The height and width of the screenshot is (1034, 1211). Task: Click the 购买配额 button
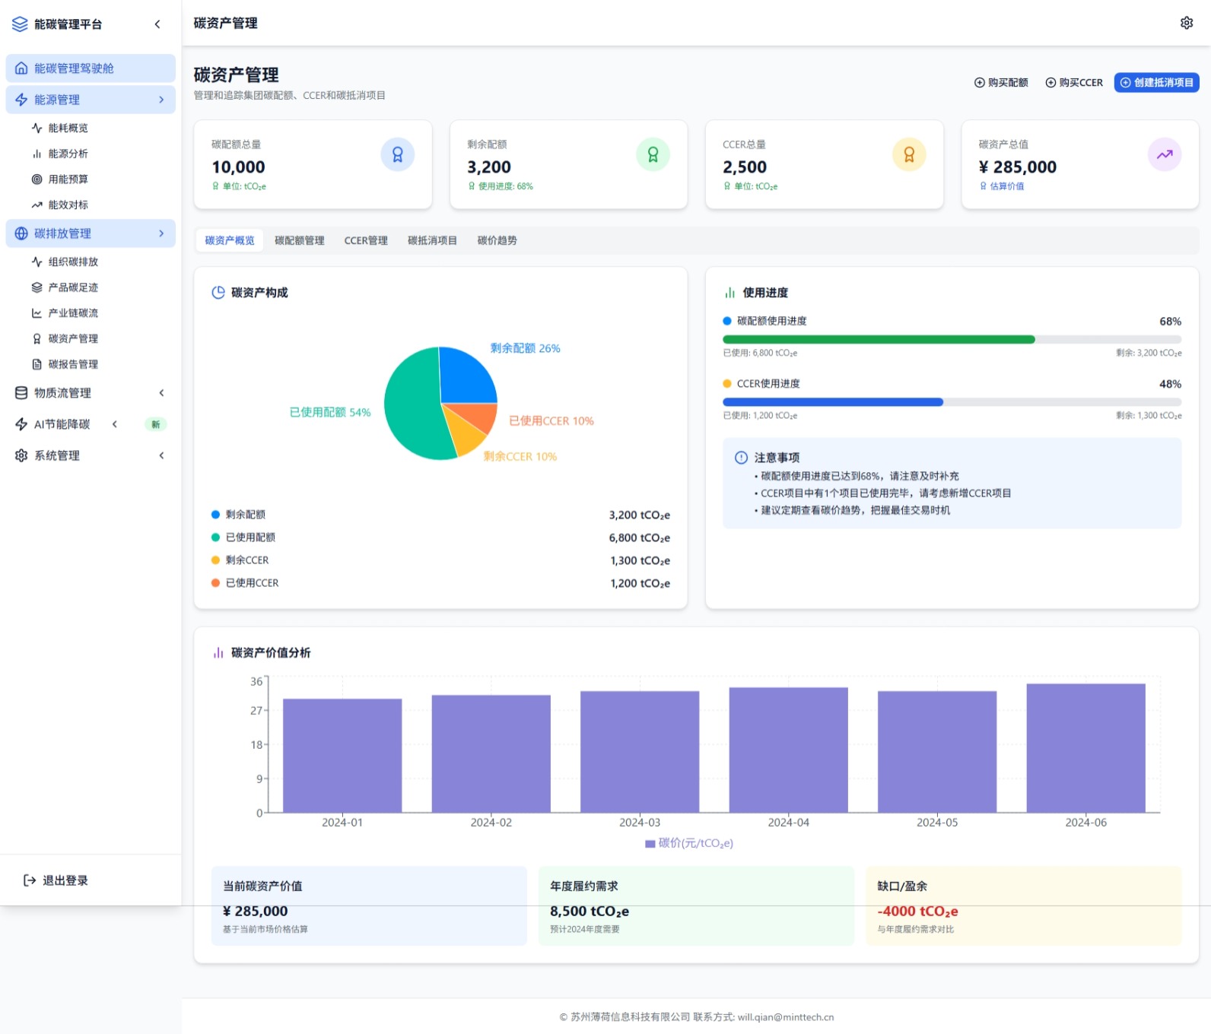coord(1001,83)
